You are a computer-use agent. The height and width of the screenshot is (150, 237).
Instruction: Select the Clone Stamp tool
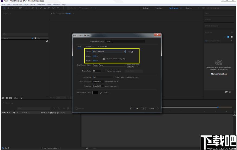[x=45, y=8]
